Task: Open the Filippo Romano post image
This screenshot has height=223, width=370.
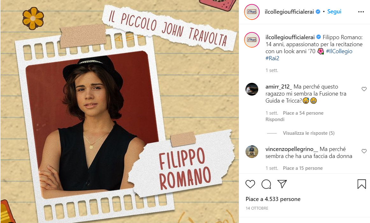Action: [119, 111]
